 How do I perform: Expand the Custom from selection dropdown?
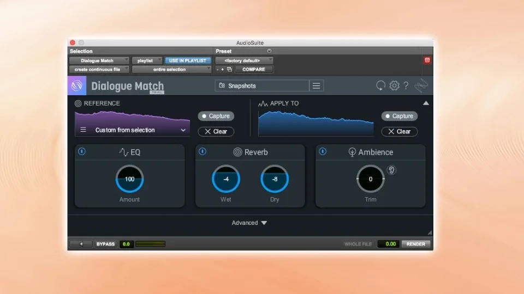(x=183, y=130)
